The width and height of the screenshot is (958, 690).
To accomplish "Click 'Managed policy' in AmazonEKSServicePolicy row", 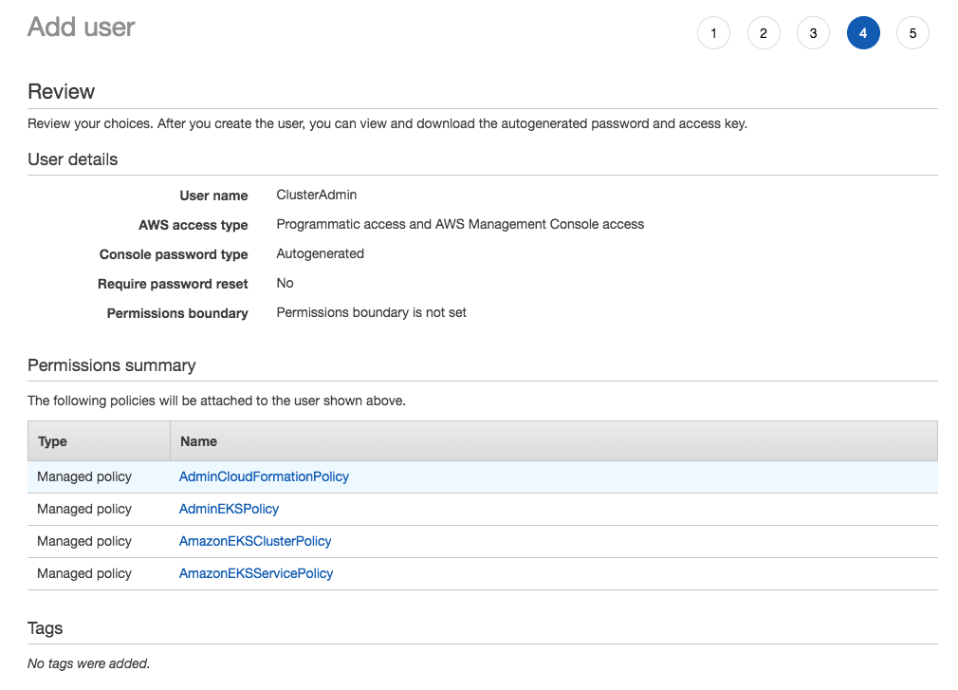I will (x=84, y=574).
